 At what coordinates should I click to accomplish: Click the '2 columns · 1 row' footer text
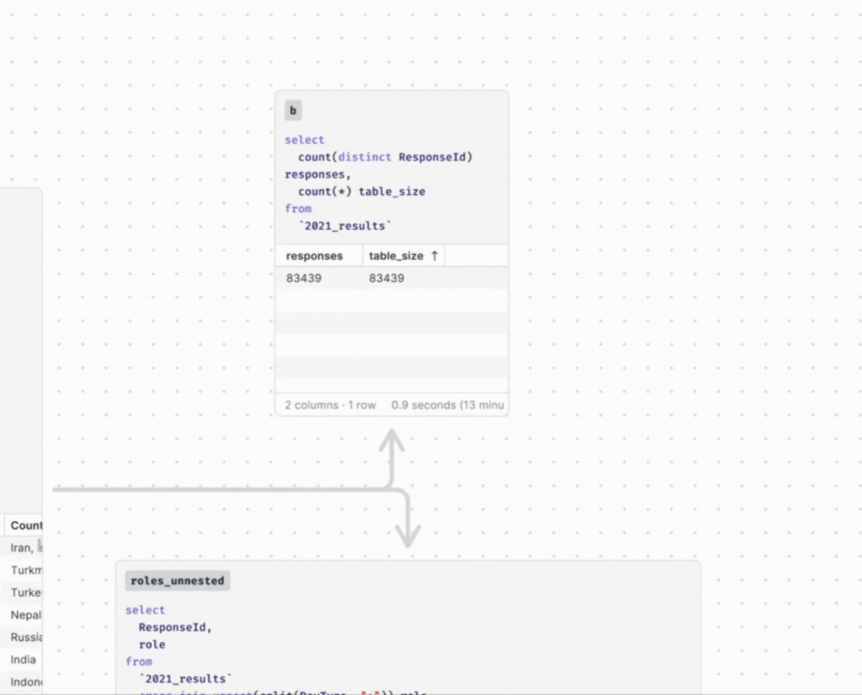pyautogui.click(x=330, y=405)
